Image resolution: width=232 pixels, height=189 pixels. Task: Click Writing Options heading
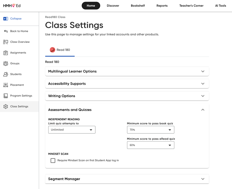coord(61,96)
